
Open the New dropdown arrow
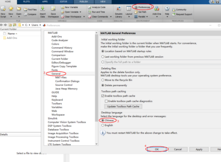11,17
